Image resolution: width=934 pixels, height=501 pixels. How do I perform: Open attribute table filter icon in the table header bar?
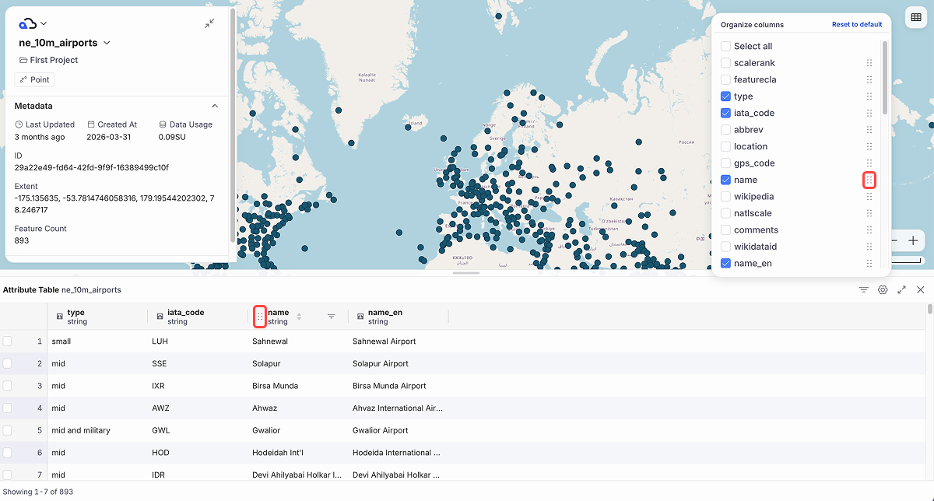click(x=864, y=289)
